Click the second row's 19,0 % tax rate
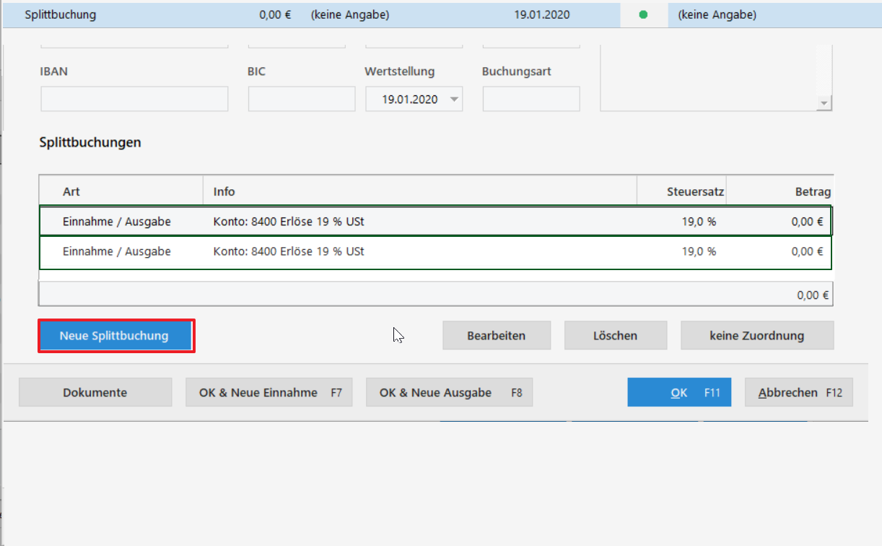This screenshot has width=882, height=546. tap(699, 251)
